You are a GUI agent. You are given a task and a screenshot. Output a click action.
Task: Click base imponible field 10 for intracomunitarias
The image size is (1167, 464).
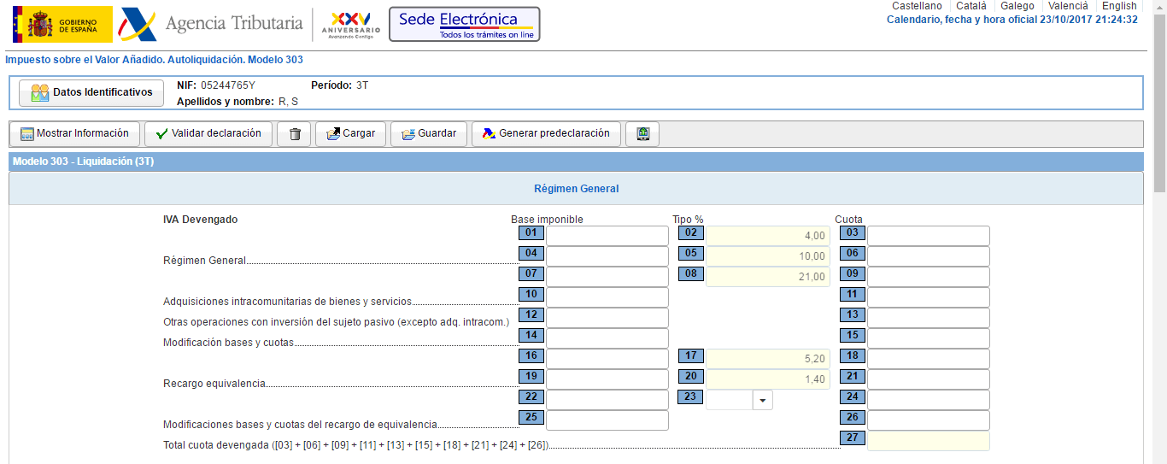(x=607, y=297)
